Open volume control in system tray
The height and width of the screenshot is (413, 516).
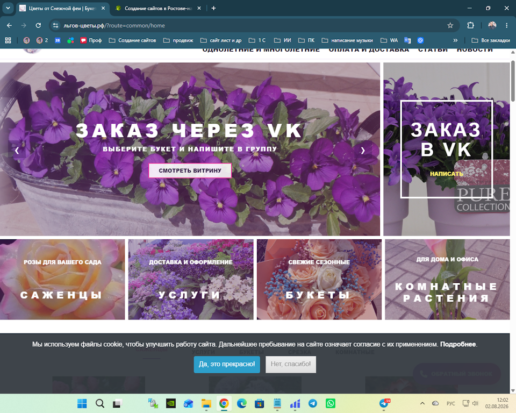point(475,403)
